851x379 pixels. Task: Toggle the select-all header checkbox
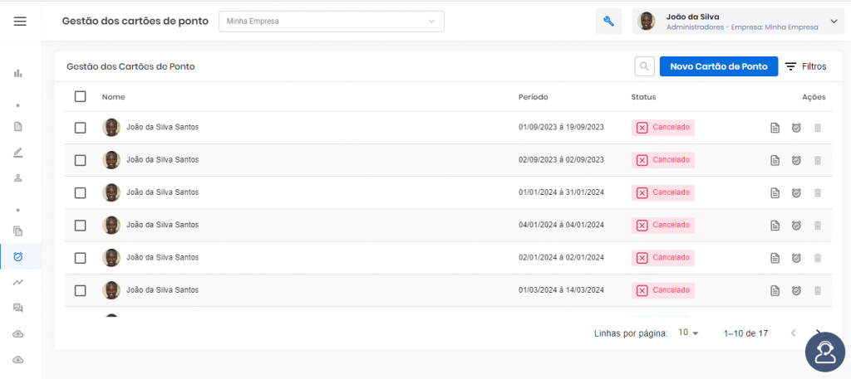81,96
